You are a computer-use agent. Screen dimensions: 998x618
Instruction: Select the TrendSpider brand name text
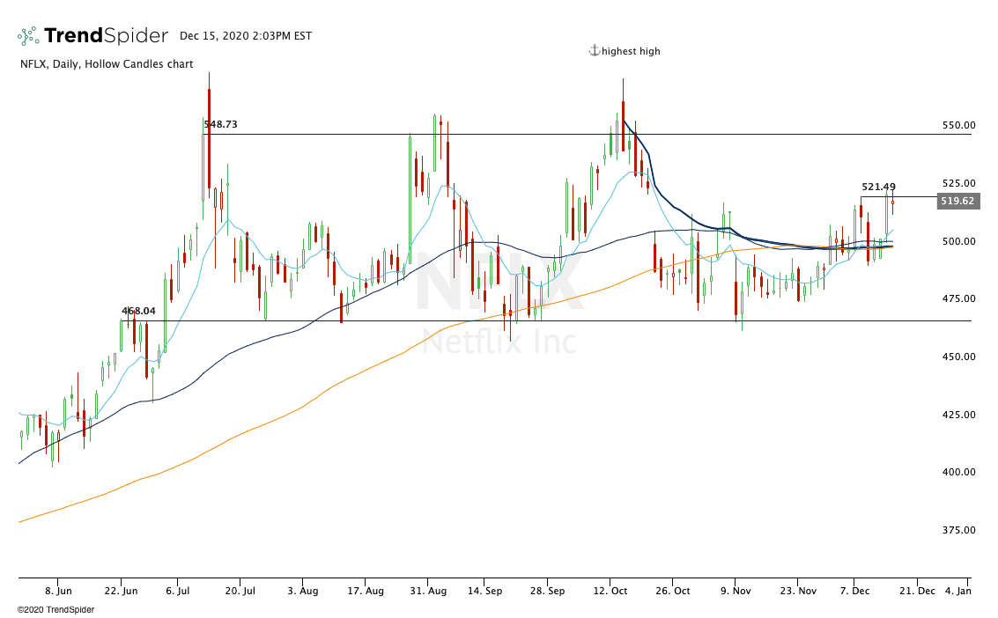click(x=104, y=35)
